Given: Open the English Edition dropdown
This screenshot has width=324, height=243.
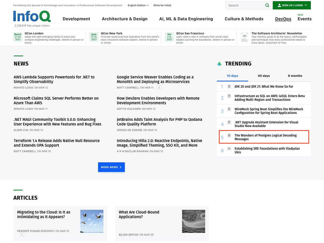Looking at the screenshot, I should pos(138,5).
